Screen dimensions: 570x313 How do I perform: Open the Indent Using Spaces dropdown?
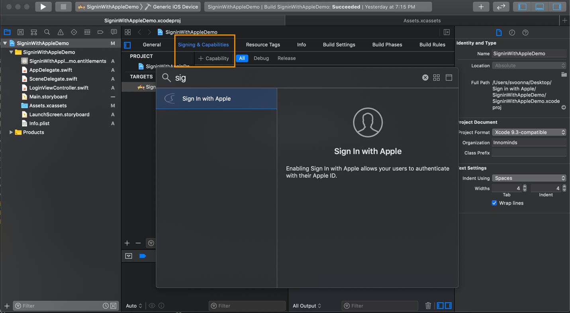[x=529, y=178]
